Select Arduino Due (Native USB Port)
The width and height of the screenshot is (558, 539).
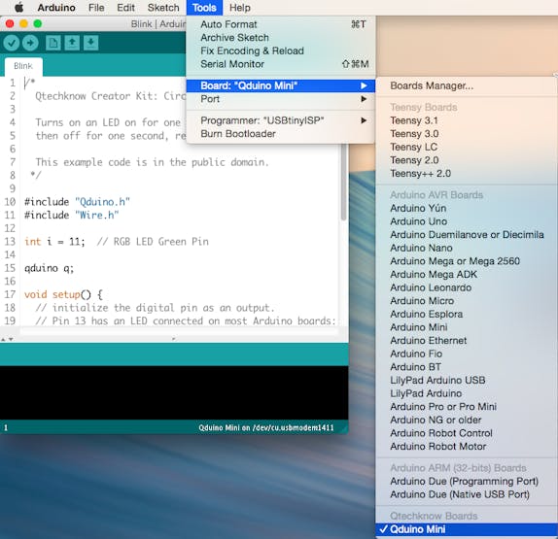(467, 494)
